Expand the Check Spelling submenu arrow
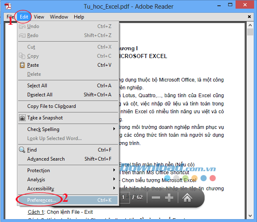 [x=114, y=129]
